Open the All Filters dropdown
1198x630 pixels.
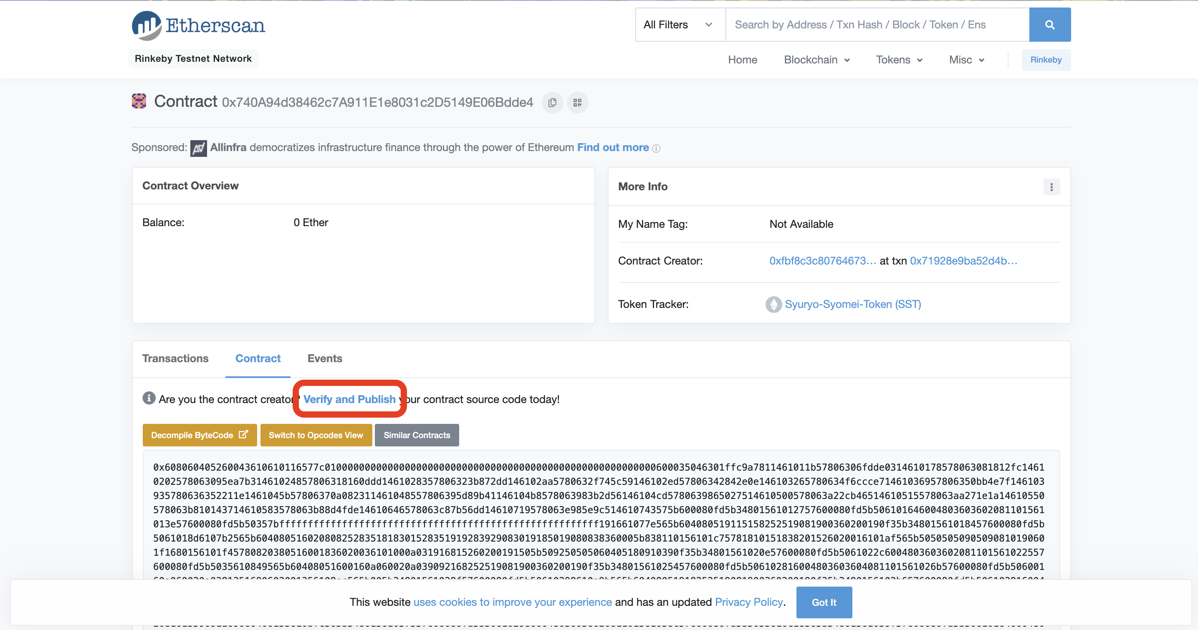click(x=680, y=25)
